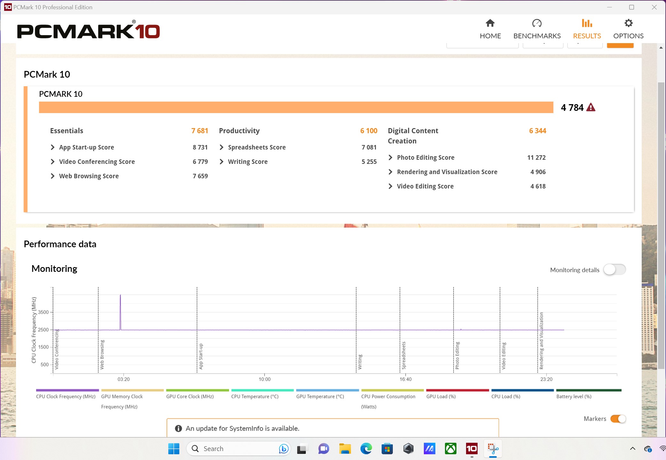This screenshot has width=666, height=460.
Task: Open the Xbox app from taskbar
Action: (450, 449)
